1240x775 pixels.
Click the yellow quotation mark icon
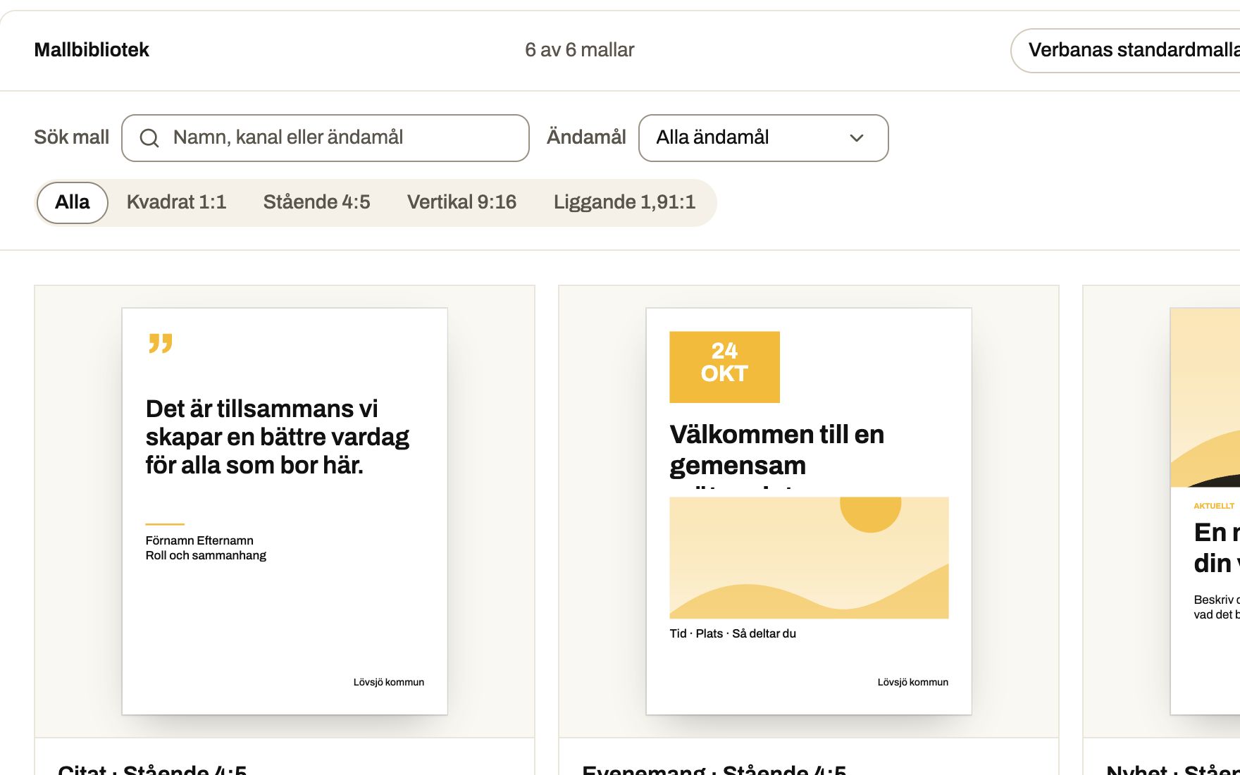[x=161, y=343]
